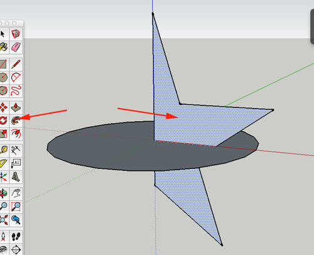Select the Rotate tool
Viewport: 314px width, 255px height.
click(4, 121)
